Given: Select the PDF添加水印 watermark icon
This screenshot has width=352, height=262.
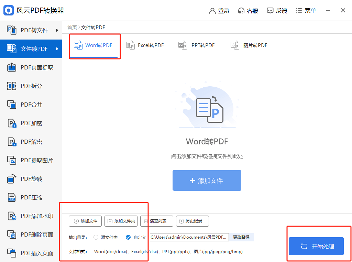Looking at the screenshot, I should click(12, 216).
